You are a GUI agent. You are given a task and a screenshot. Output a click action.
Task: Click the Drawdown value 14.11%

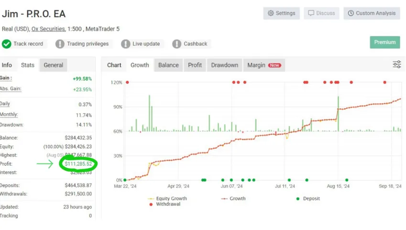(x=84, y=125)
